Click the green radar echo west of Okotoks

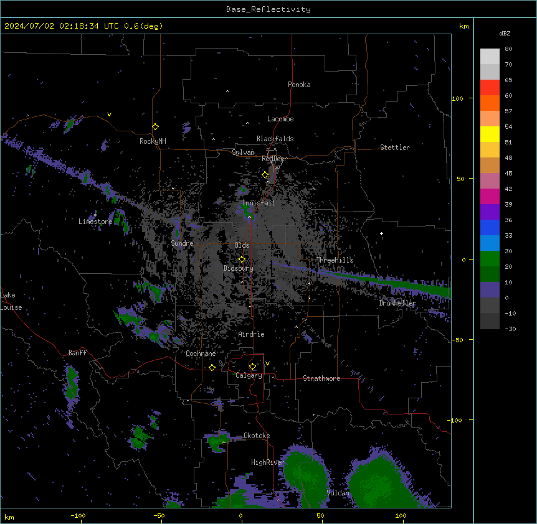218,441
